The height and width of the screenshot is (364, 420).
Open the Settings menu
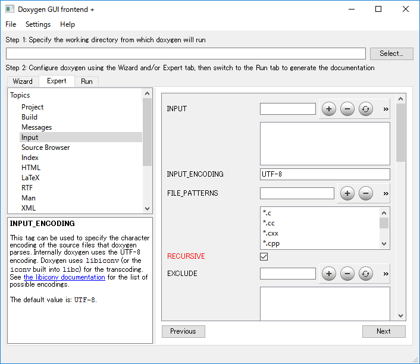(38, 24)
